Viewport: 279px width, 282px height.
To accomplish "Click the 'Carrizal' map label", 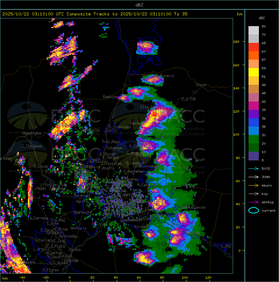I will pyautogui.click(x=100, y=224).
